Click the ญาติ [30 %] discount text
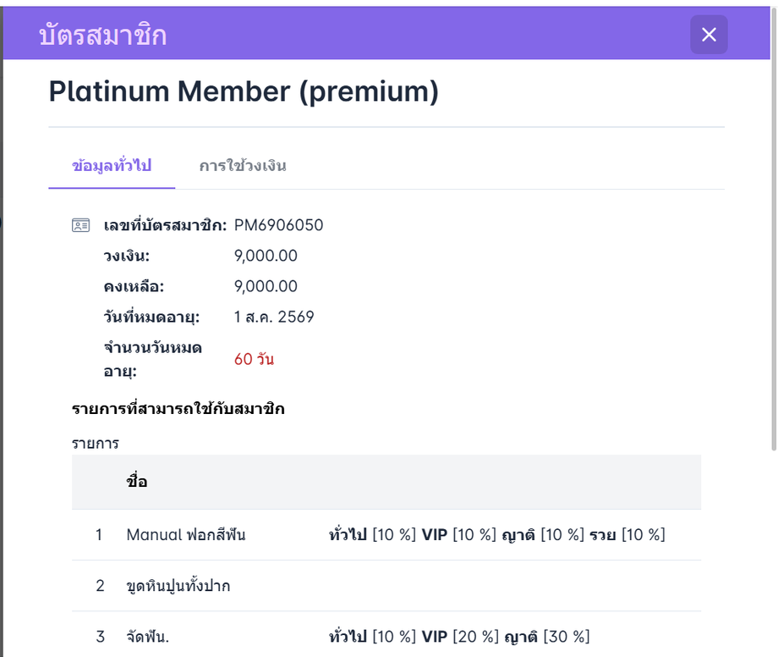Image resolution: width=778 pixels, height=657 pixels. (x=547, y=637)
